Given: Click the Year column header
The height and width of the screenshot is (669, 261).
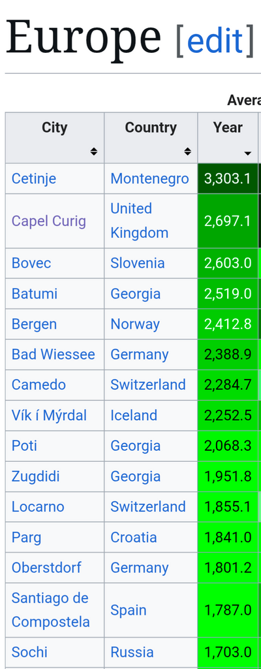Looking at the screenshot, I should [x=228, y=138].
